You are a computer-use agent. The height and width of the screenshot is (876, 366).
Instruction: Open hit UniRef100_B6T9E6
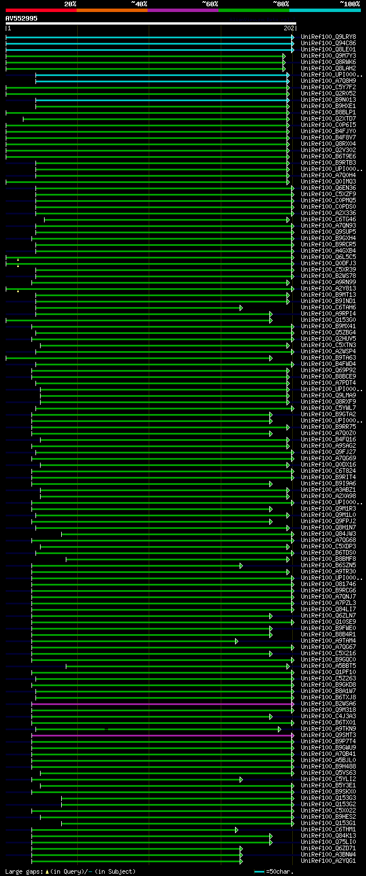[x=328, y=156]
